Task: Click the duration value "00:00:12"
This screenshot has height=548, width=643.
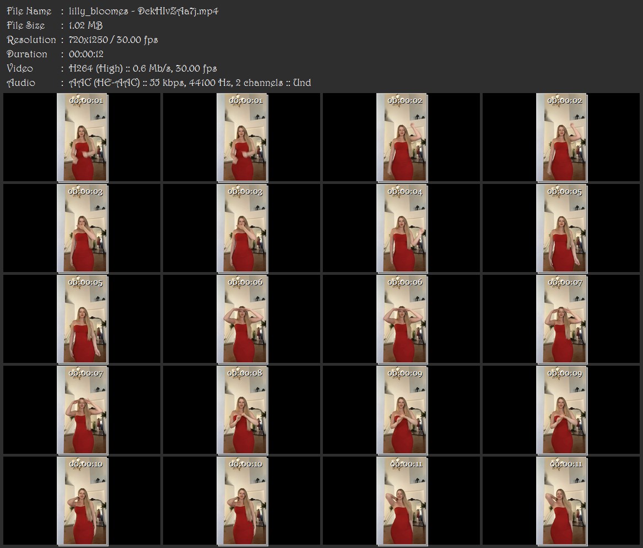Action: click(x=86, y=54)
